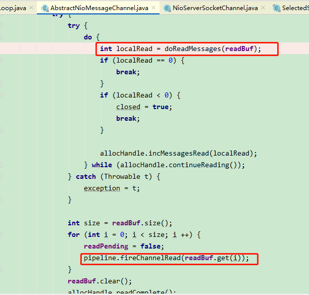The width and height of the screenshot is (309, 295).
Task: Click 'get' in 'readBuf.get(i)'
Action: [x=223, y=258]
